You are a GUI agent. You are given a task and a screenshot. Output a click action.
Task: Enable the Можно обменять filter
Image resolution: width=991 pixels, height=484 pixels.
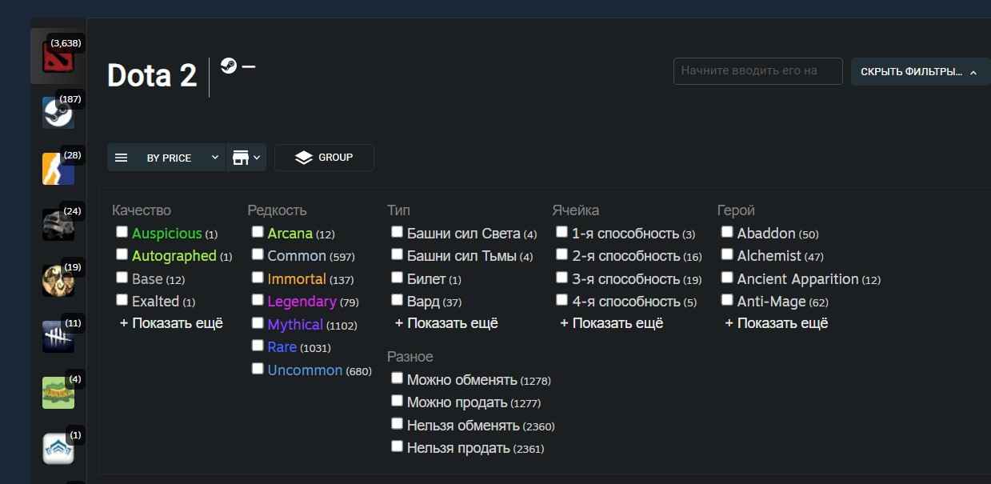pyautogui.click(x=397, y=378)
